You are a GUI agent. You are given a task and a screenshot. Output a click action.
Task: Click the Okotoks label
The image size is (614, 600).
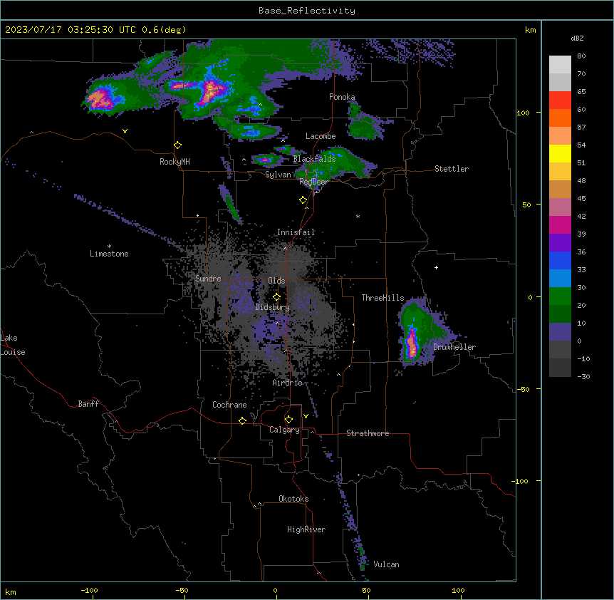293,499
